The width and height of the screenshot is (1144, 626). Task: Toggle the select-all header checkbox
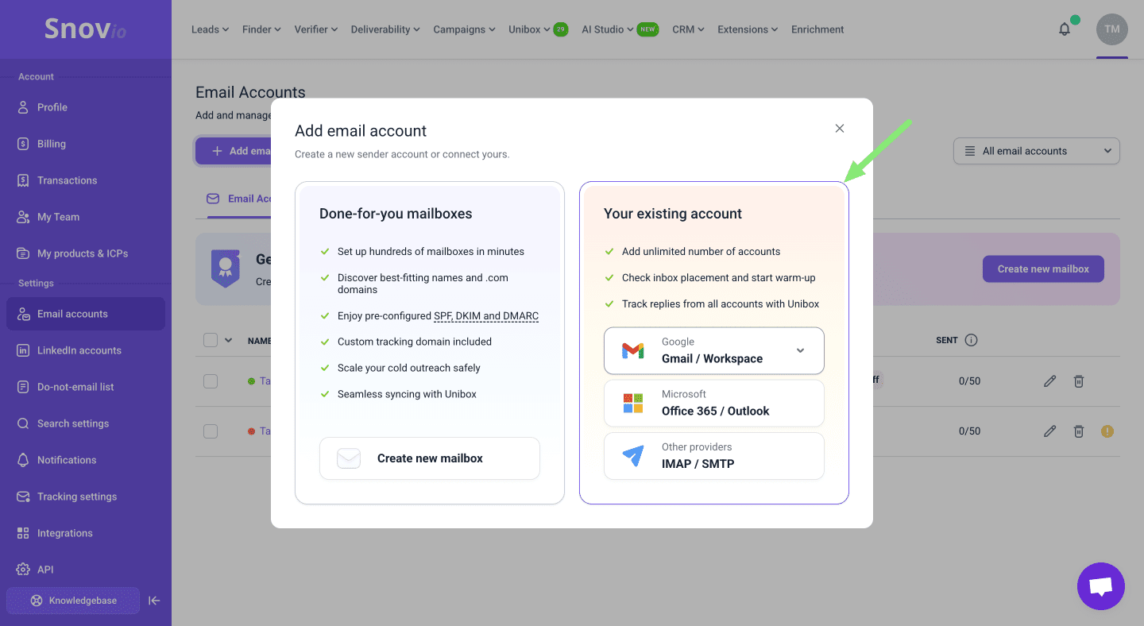click(x=211, y=340)
